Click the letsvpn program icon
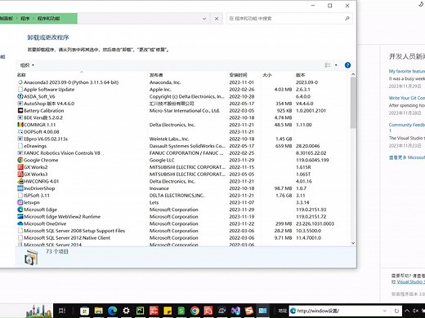Screen dimensions: 425x318 20,202
